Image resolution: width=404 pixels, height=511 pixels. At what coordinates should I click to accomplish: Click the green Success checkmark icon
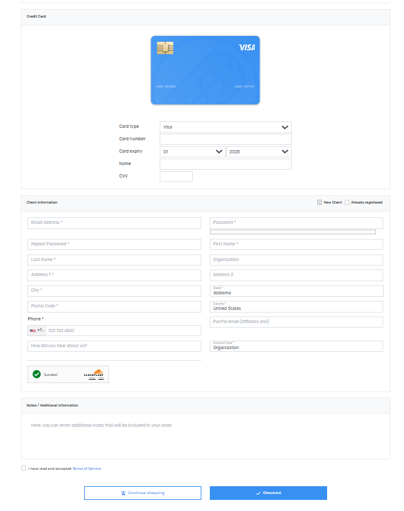pos(36,374)
